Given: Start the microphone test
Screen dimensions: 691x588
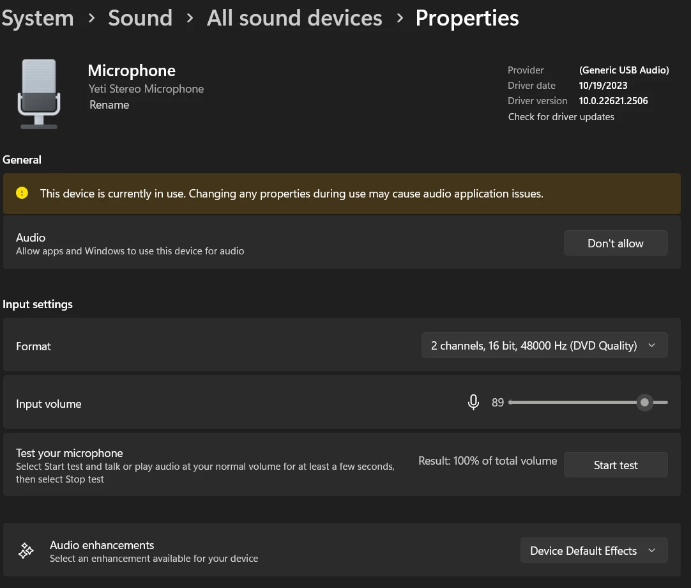Looking at the screenshot, I should [x=615, y=465].
